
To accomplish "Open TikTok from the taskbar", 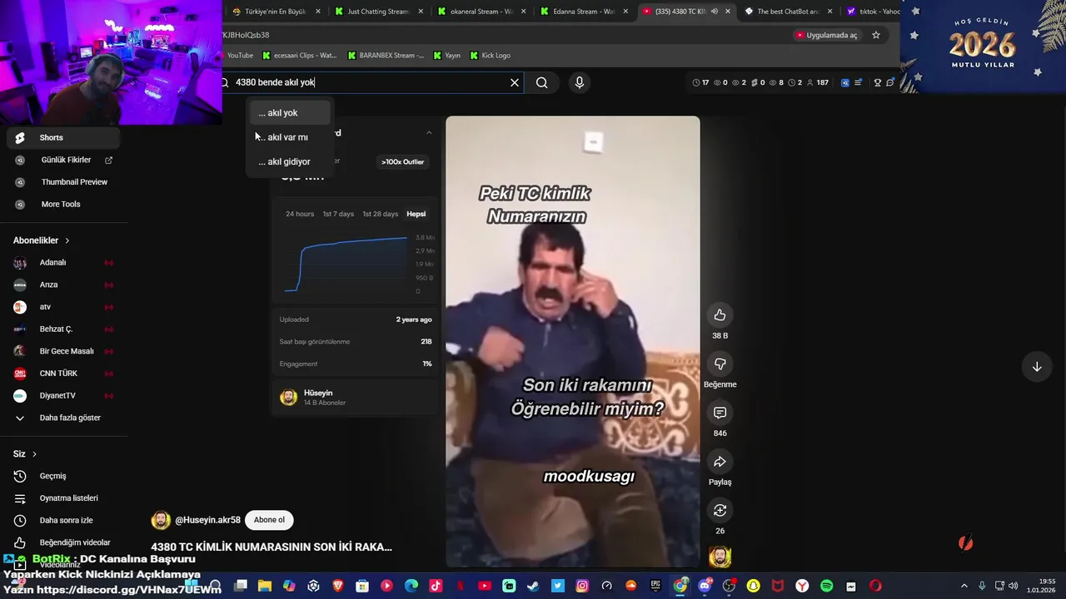I will [436, 586].
